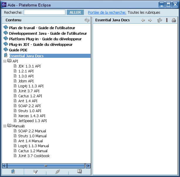Switch to the contents tab (blue book icon)
This screenshot has height=177, width=180.
pos(13,172)
